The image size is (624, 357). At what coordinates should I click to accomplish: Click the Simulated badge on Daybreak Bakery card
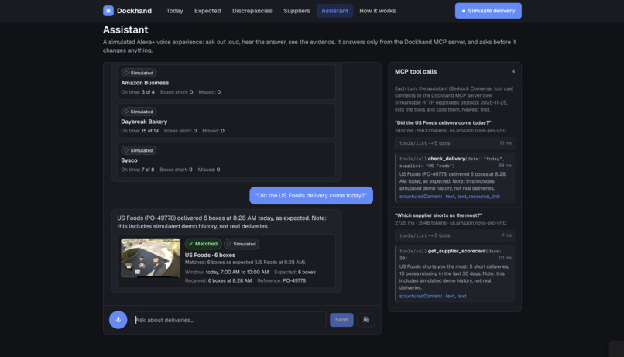click(x=139, y=112)
